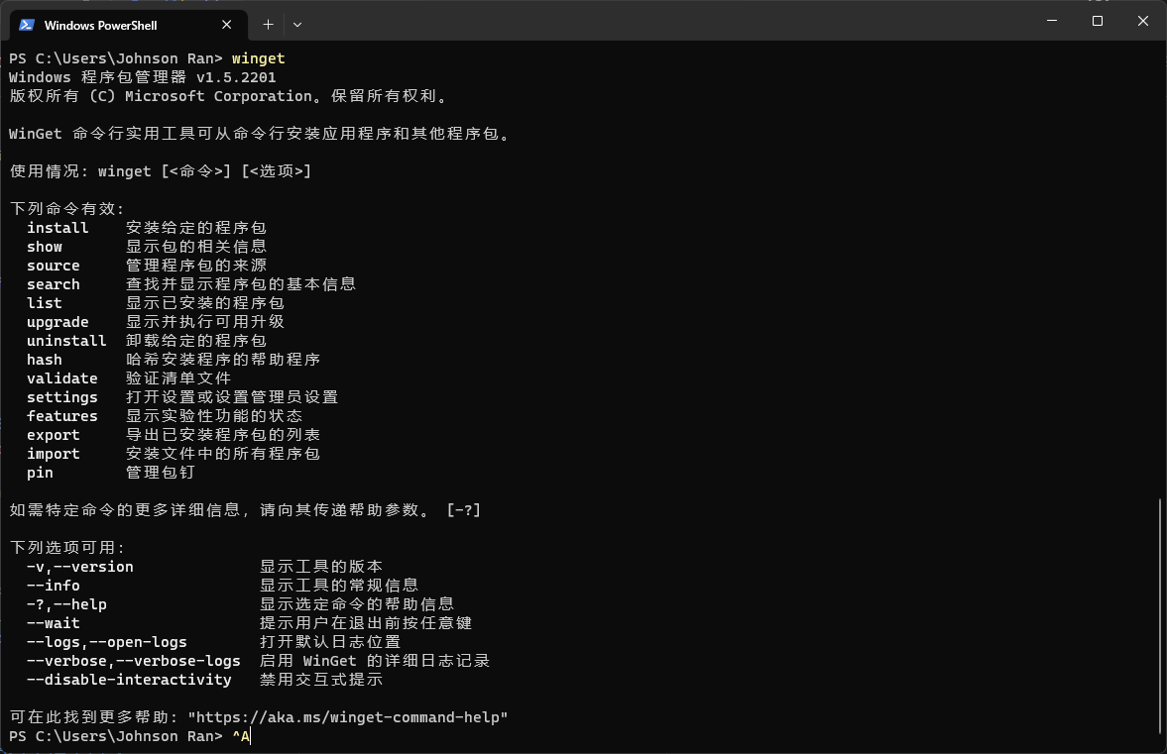Click the upgrade command entry
The width and height of the screenshot is (1167, 754).
(58, 322)
